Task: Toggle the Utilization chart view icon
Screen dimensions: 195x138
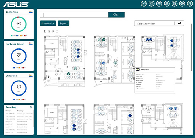Action: click(31, 76)
